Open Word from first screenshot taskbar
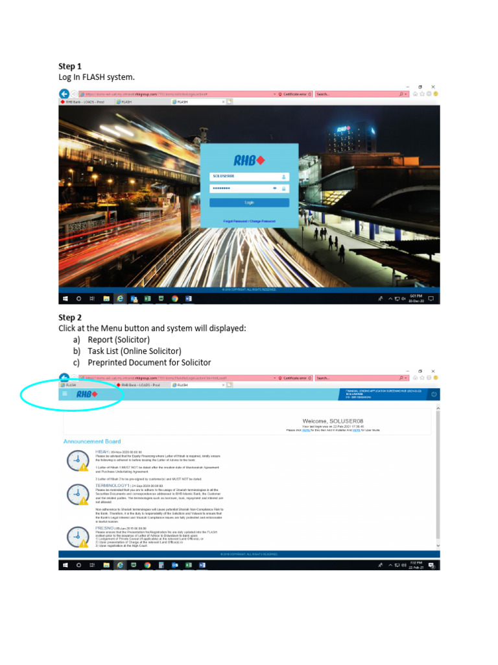This screenshot has height=665, width=498. pyautogui.click(x=189, y=299)
